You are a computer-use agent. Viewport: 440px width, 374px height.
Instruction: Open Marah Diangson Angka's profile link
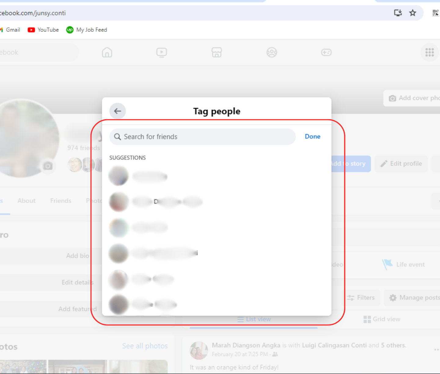coord(246,345)
